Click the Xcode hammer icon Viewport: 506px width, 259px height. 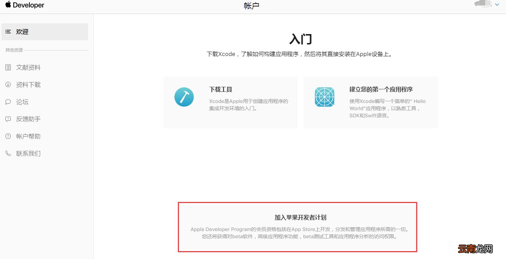point(184,97)
